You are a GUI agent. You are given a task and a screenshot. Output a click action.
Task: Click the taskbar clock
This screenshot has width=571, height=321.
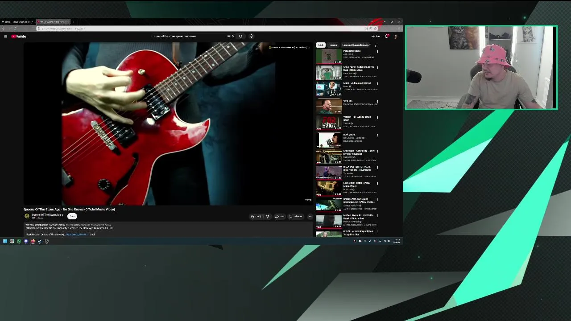point(397,241)
